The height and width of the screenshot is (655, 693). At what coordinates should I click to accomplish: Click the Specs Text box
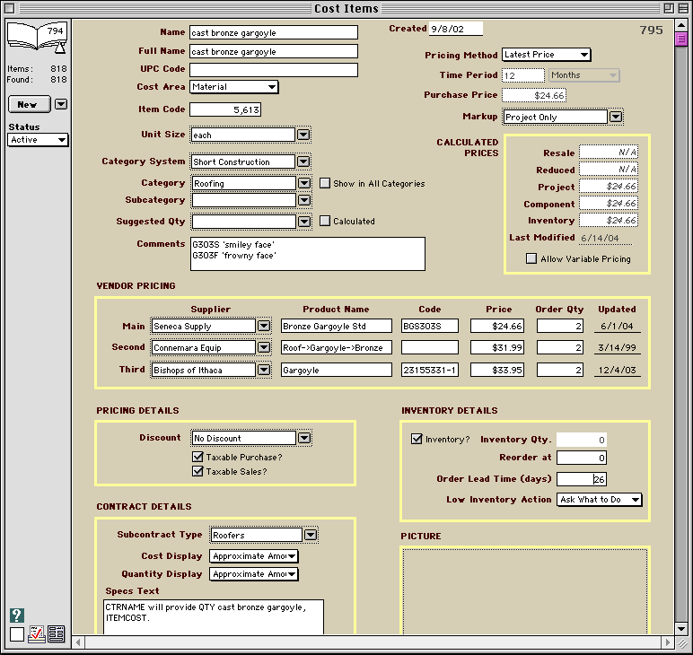(x=214, y=617)
